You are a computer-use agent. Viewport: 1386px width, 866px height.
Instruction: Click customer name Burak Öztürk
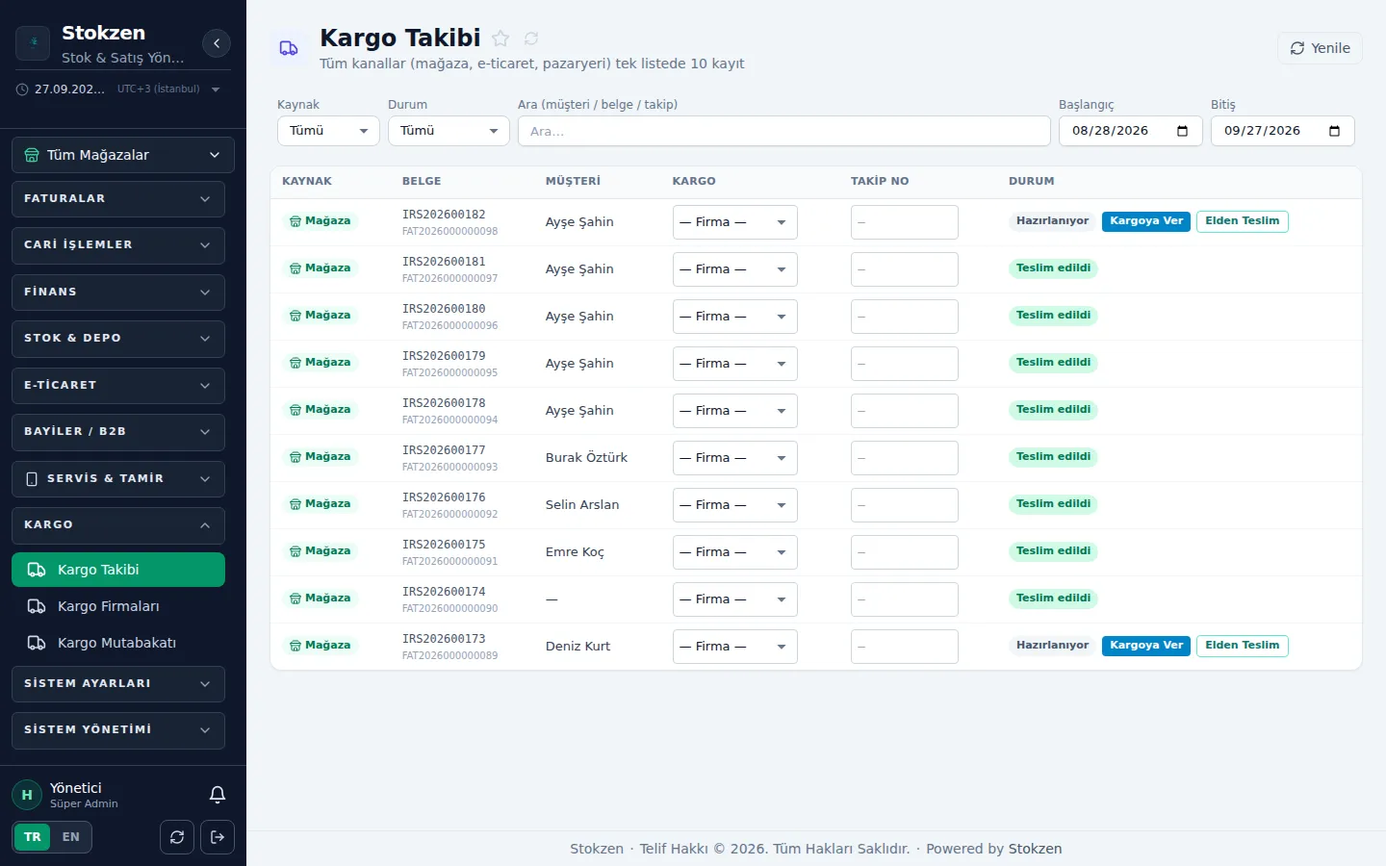586,458
